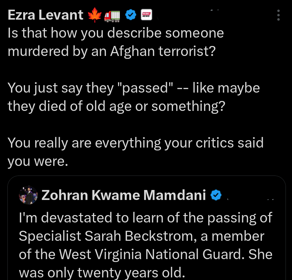Screen dimensions: 292x280
Task: Open the post's three-dot options menu
Action: tap(278, 15)
